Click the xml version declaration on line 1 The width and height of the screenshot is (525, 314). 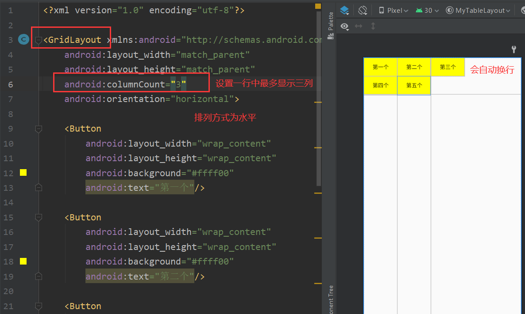(143, 10)
